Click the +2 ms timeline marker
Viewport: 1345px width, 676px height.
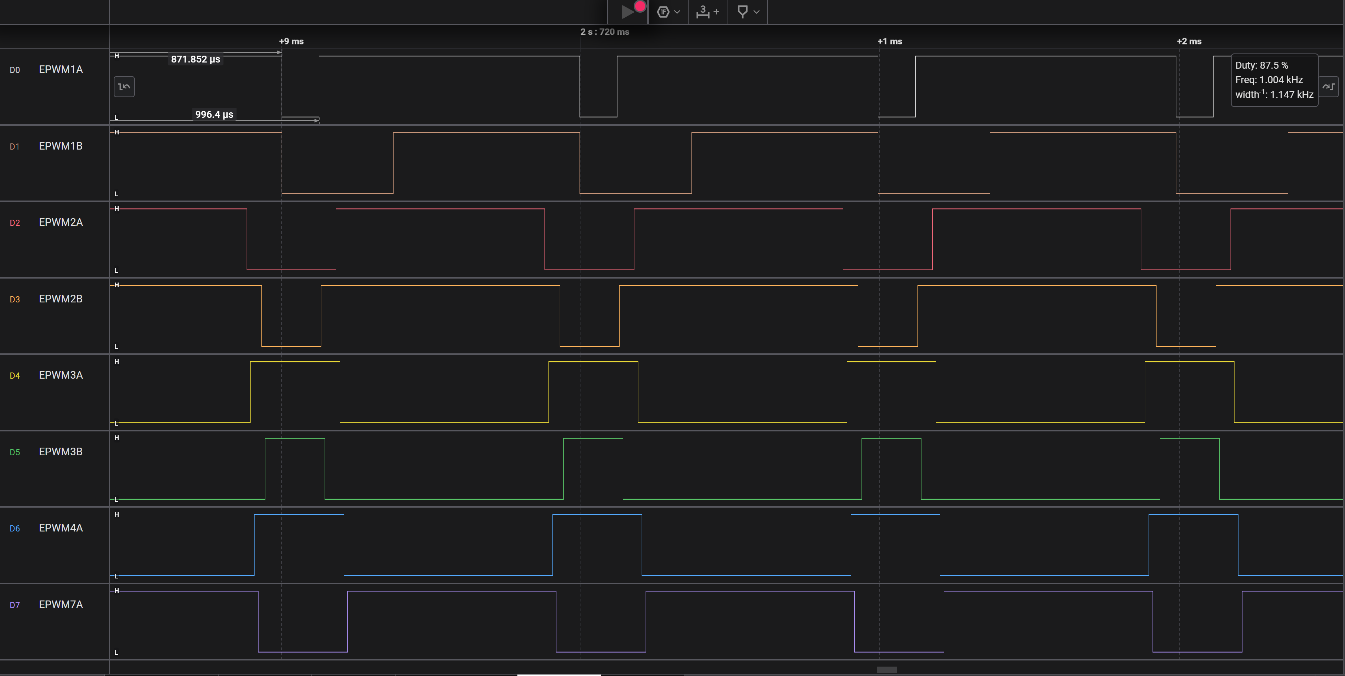coord(1189,41)
